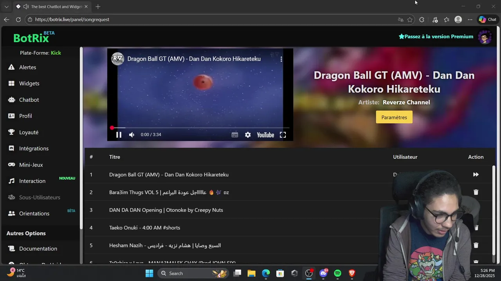The image size is (501, 281).
Task: Open Alertes in the sidebar
Action: 27,67
